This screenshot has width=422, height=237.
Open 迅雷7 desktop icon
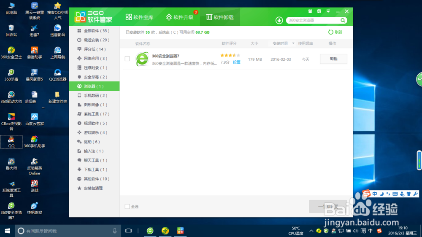pyautogui.click(x=35, y=31)
